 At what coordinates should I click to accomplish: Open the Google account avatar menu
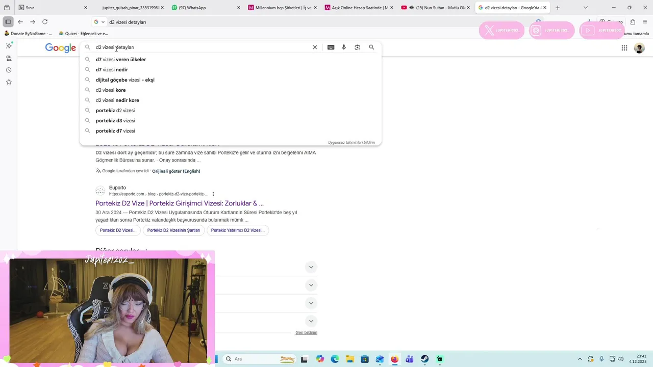point(639,48)
